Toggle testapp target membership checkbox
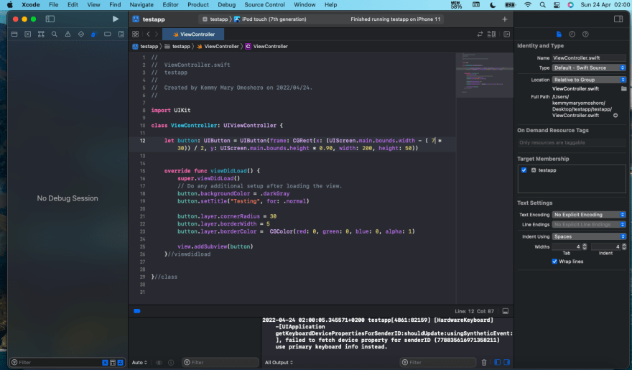Viewport: 632px width, 370px height. (x=524, y=170)
